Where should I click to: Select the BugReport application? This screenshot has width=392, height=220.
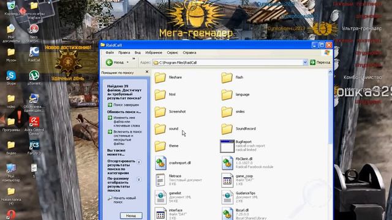[243, 146]
